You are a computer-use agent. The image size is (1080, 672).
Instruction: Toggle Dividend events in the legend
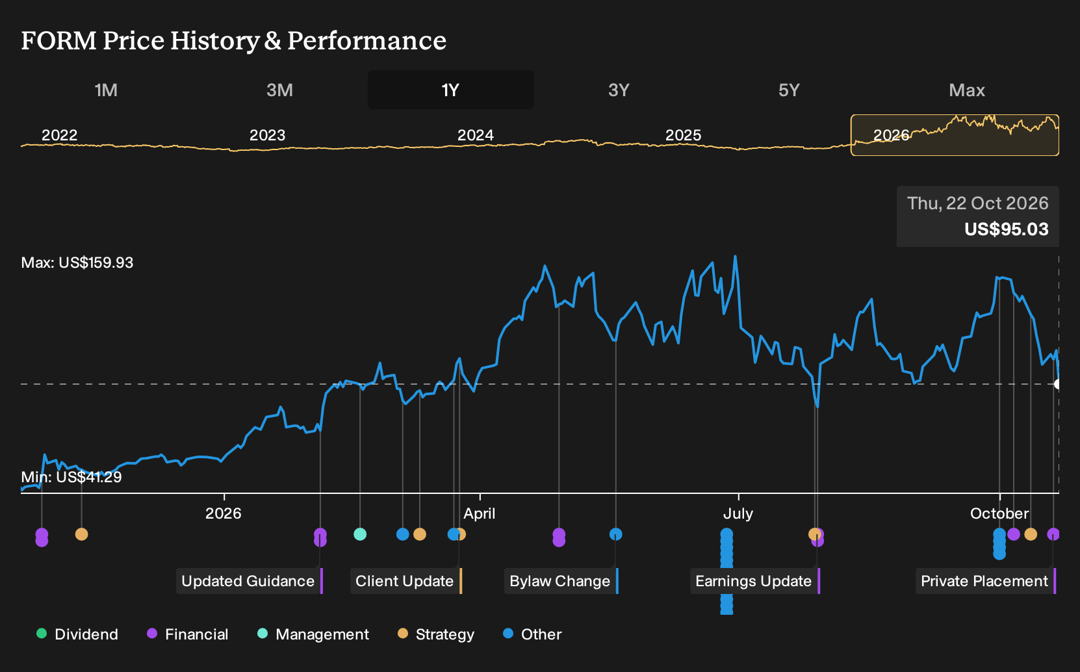pos(77,634)
